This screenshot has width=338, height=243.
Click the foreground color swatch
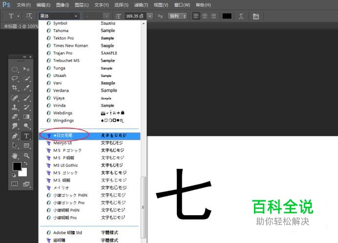17,166
